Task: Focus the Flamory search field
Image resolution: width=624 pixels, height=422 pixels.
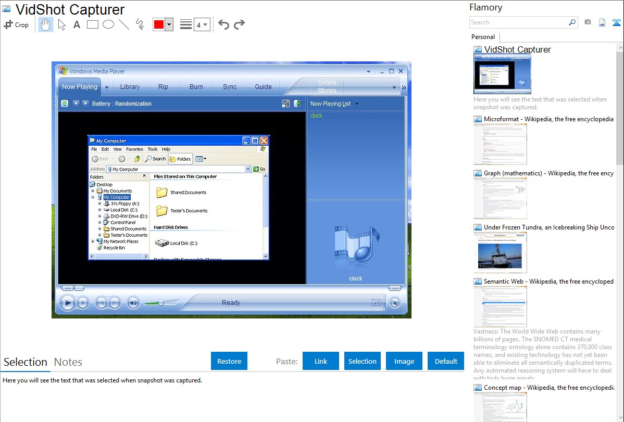Action: [x=519, y=22]
